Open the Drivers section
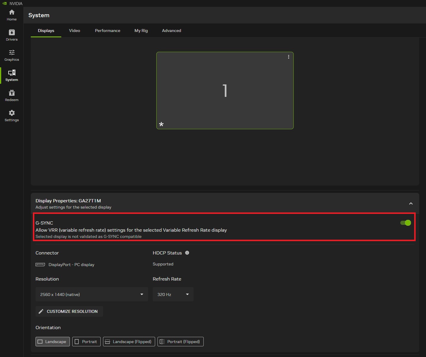This screenshot has width=426, height=357. [x=12, y=35]
